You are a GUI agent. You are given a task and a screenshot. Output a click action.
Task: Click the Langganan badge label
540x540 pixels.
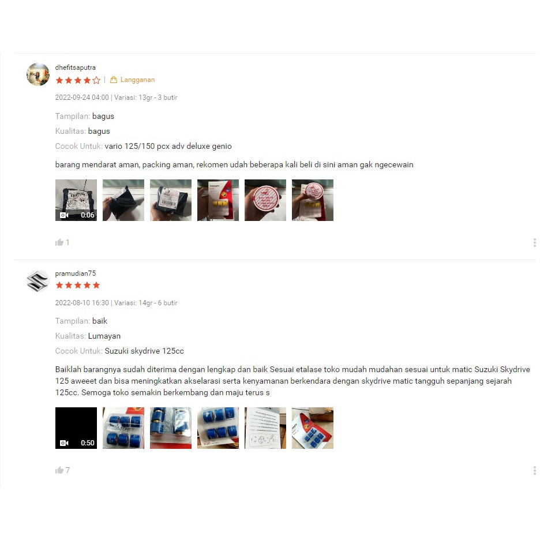137,80
